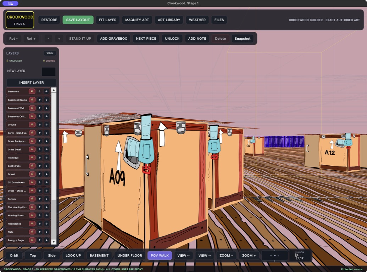367x272 pixels.
Task: Move the Ground layer up
Action: point(40,125)
